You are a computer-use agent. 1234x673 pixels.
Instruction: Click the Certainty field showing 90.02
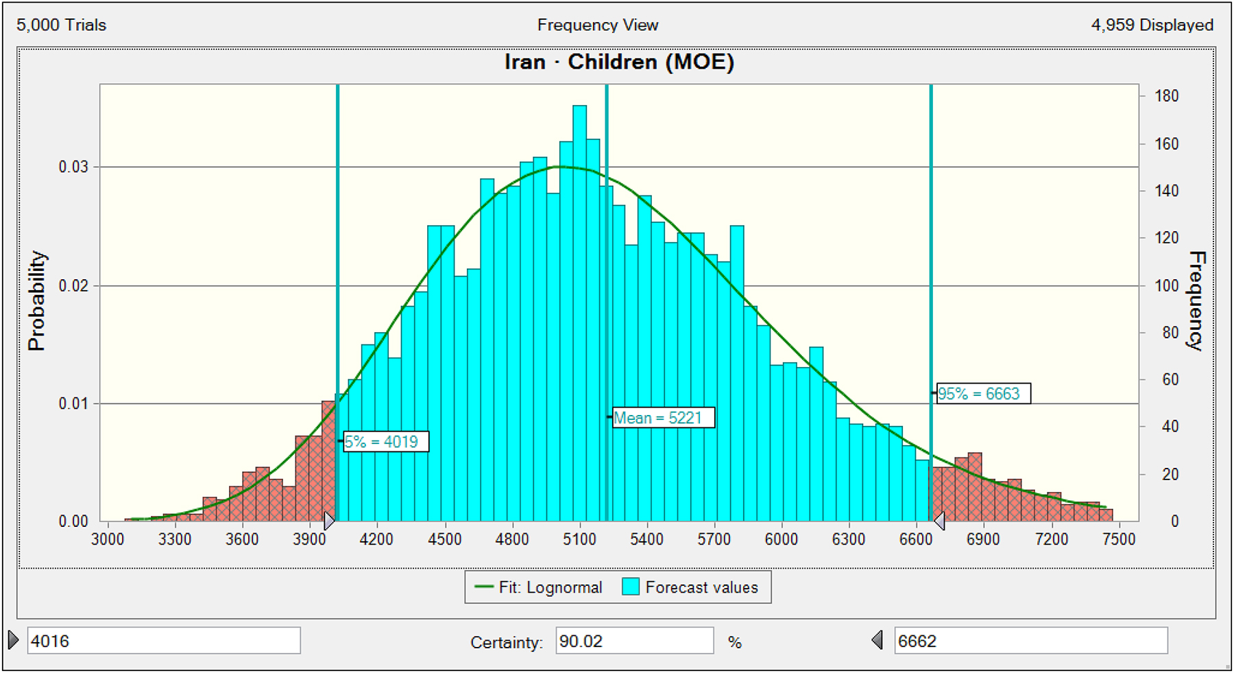tap(633, 641)
